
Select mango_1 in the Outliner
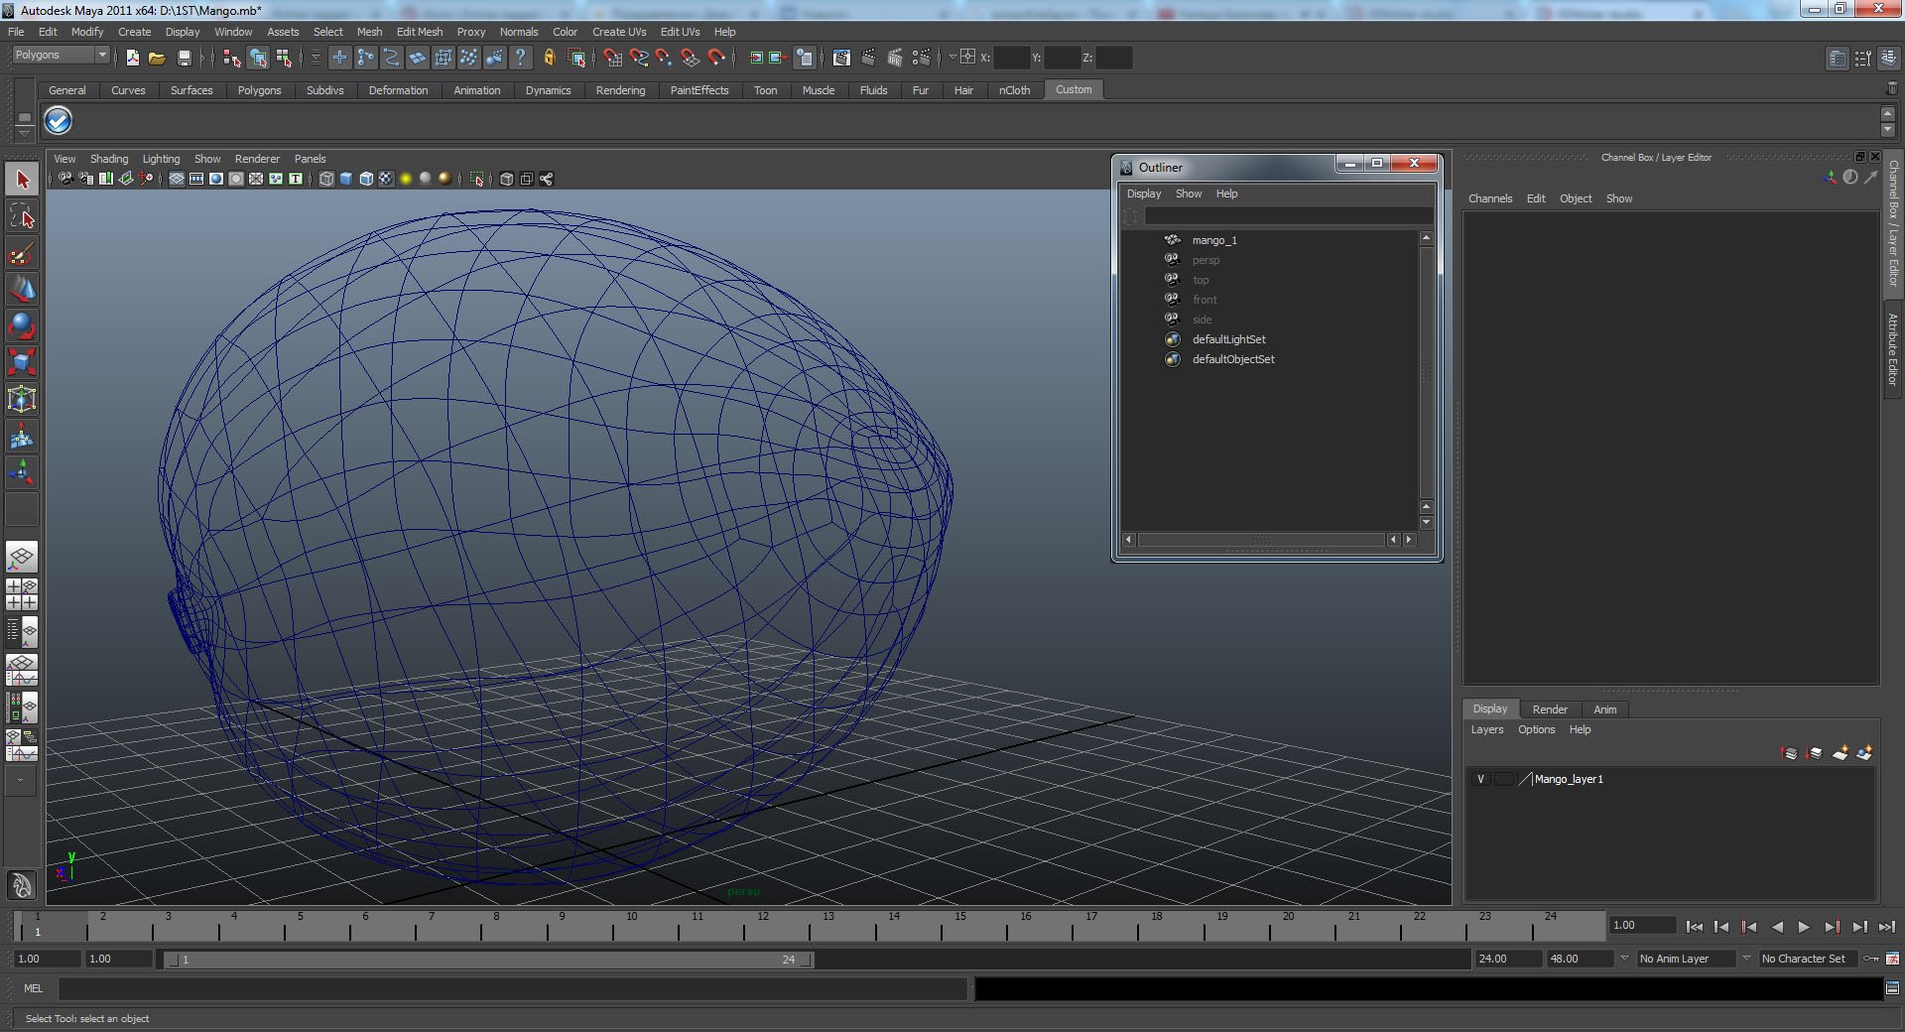1214,240
